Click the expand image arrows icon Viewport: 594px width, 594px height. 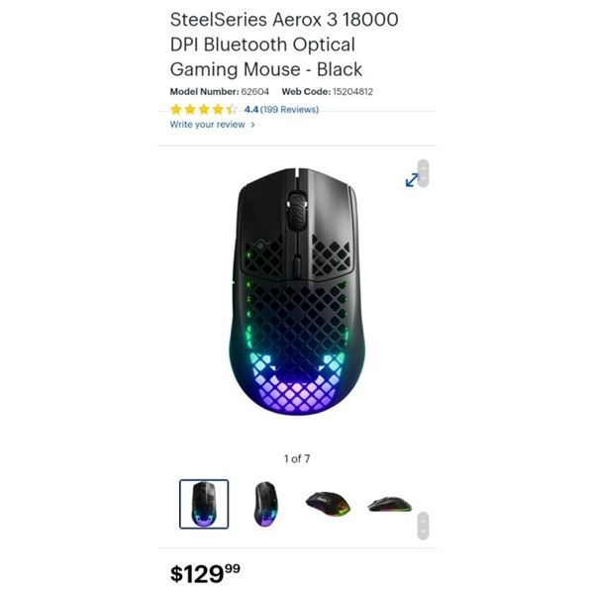[x=412, y=179]
